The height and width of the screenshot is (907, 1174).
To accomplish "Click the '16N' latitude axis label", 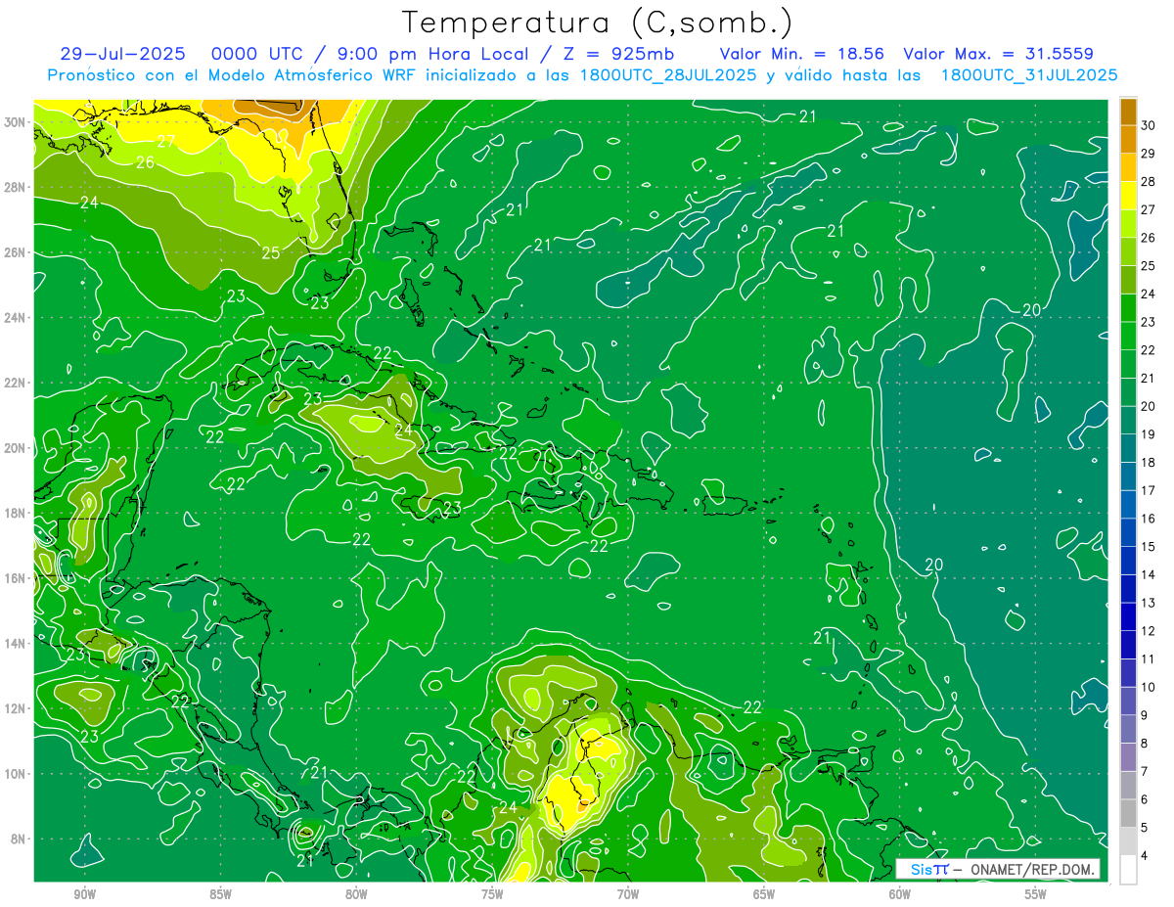I will [x=15, y=578].
